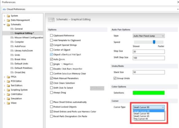Click the Scripting System folder icon
The image size is (179, 128).
click(8, 90)
